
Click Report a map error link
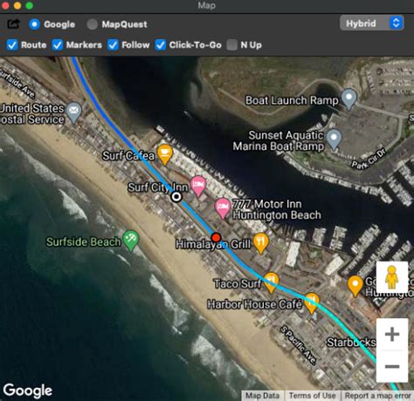[x=377, y=396]
